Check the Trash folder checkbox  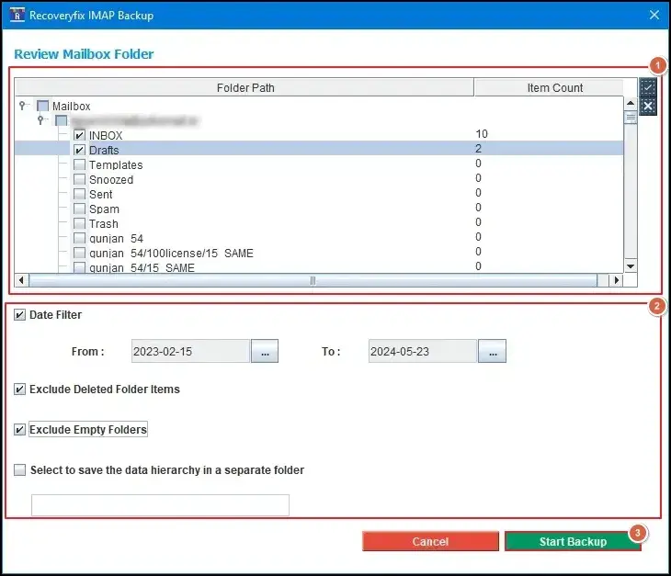(79, 223)
